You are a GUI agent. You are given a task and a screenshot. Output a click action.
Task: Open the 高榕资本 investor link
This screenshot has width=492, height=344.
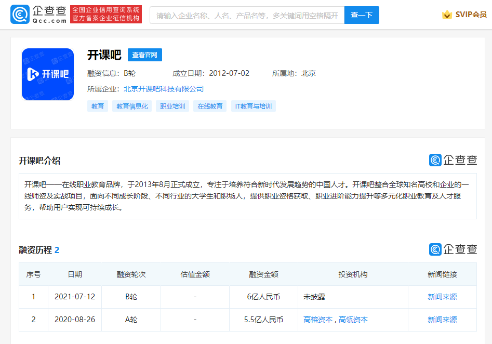[318, 320]
